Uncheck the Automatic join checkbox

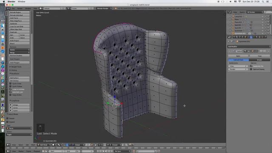pos(10,92)
